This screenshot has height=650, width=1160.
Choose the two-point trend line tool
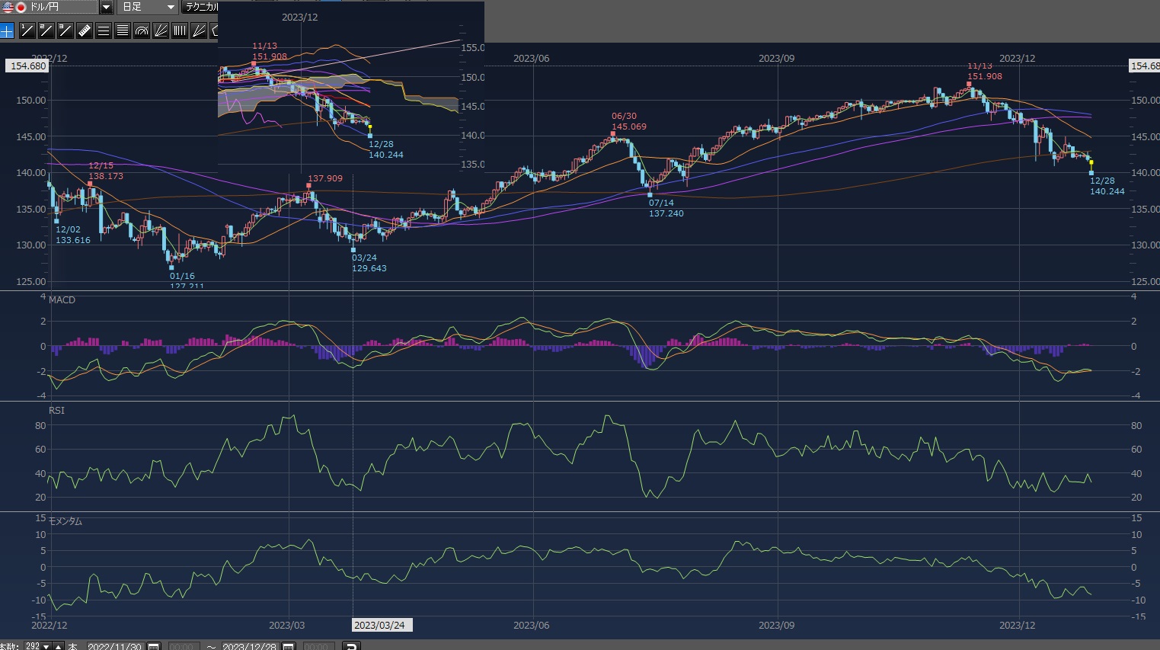pyautogui.click(x=46, y=30)
